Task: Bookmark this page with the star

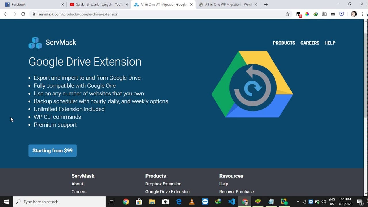Action: tap(287, 14)
